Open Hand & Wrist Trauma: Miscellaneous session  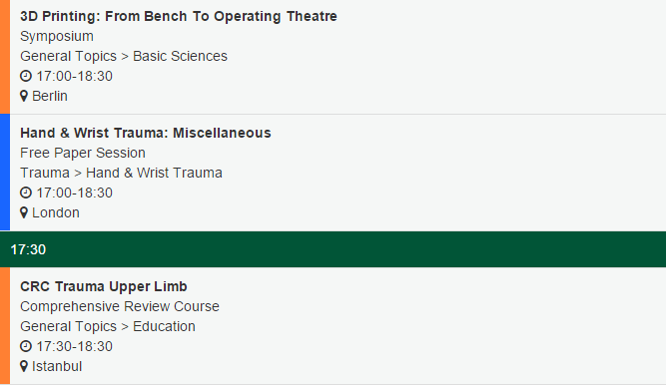146,133
